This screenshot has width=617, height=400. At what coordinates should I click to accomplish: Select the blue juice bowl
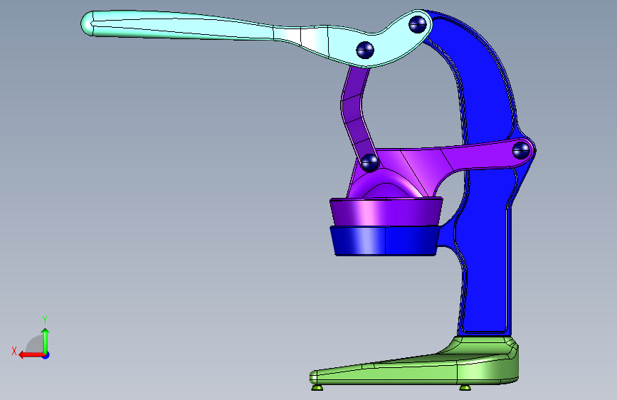[x=385, y=241]
